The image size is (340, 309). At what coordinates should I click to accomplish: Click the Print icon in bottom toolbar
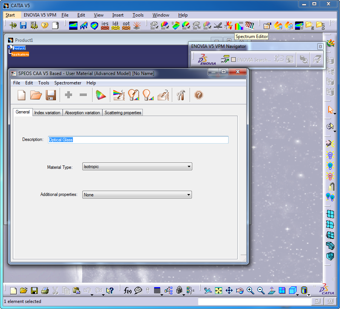point(45,291)
